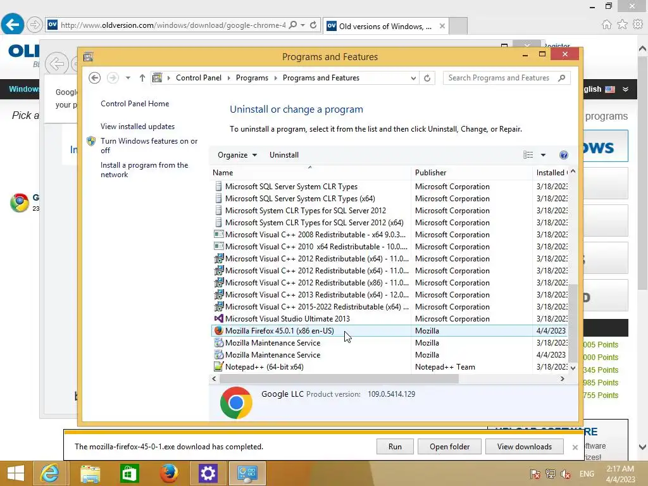The height and width of the screenshot is (486, 648).
Task: Open Control Panel Home link
Action: [x=135, y=104]
